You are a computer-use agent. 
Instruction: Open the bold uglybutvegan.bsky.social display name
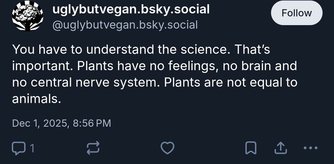(131, 9)
